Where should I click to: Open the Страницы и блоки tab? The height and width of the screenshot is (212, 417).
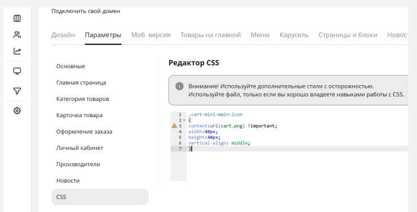pyautogui.click(x=348, y=35)
